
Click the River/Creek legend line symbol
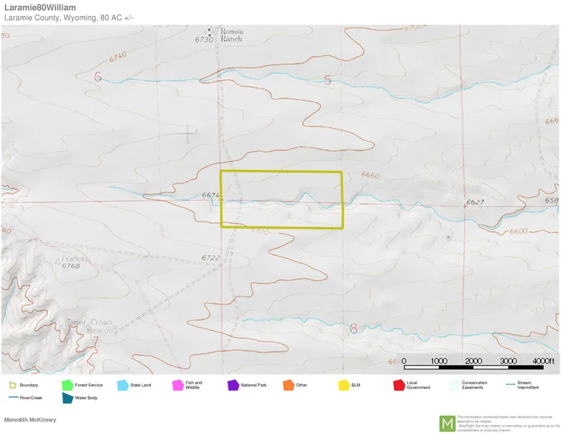coord(12,398)
